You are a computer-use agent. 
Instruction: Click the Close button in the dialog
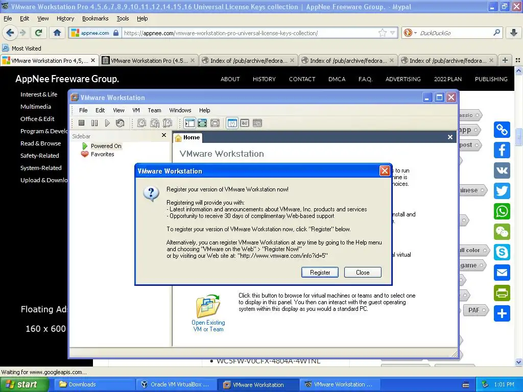click(363, 273)
